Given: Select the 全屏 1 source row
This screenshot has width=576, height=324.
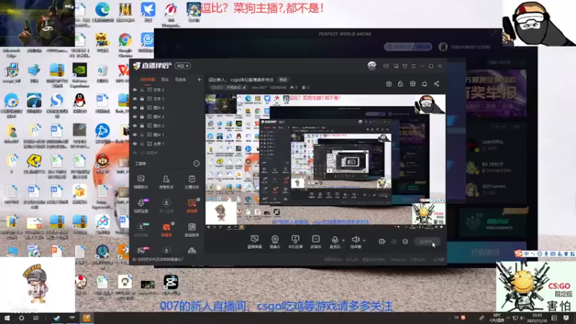Looking at the screenshot, I should coord(167,143).
